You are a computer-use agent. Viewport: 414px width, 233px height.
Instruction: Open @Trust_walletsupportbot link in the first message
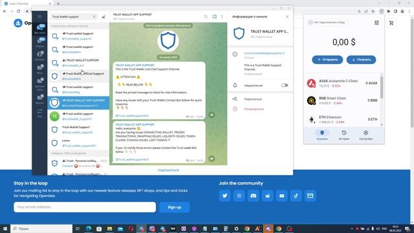coord(132,116)
